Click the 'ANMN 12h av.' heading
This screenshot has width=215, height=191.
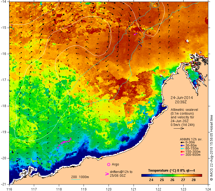pos(191,139)
